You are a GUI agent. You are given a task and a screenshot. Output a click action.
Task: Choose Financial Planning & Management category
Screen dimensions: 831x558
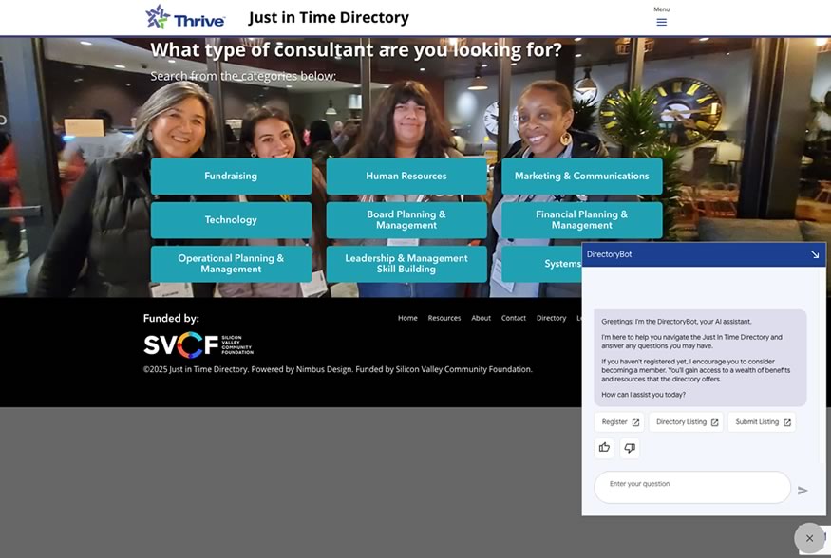(582, 220)
